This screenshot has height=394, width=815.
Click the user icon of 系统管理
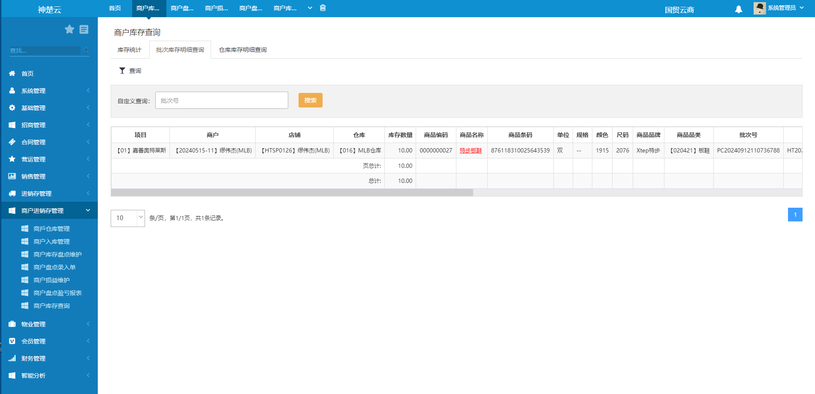pyautogui.click(x=12, y=91)
